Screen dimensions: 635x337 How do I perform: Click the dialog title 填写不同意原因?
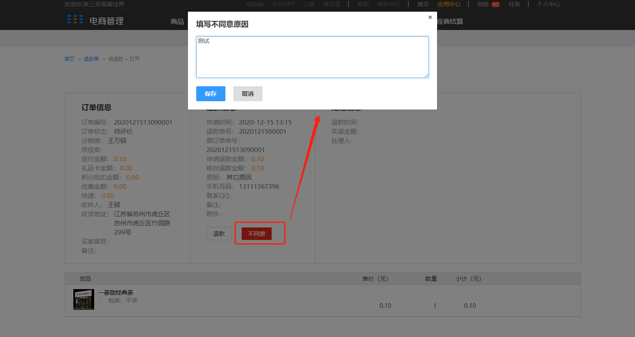[x=222, y=24]
